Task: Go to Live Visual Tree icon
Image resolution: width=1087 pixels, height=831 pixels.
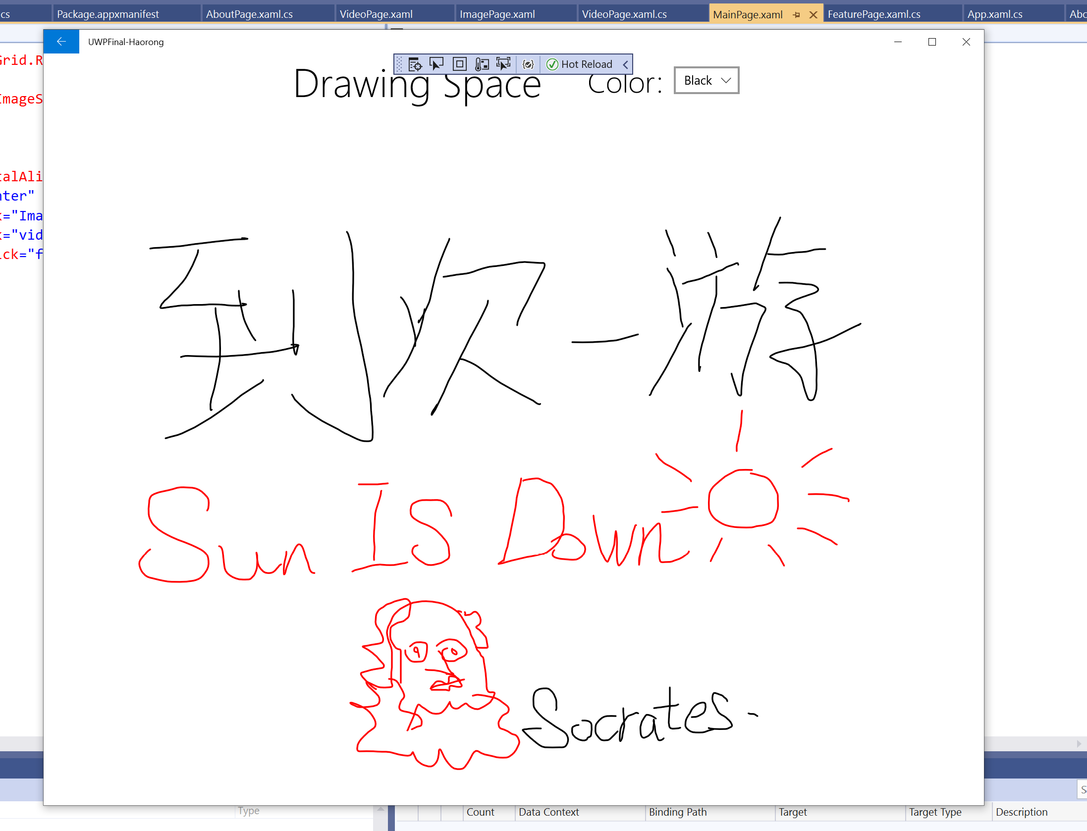Action: [415, 64]
